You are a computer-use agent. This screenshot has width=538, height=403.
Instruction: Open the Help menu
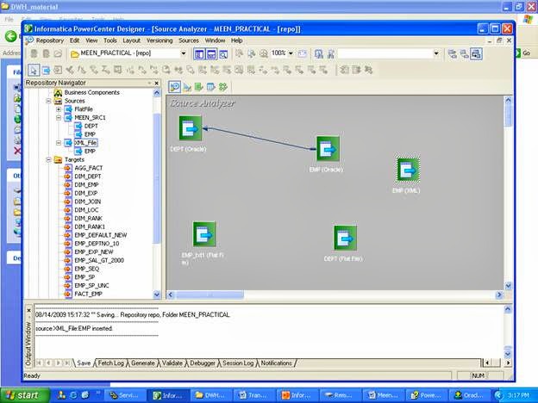237,40
